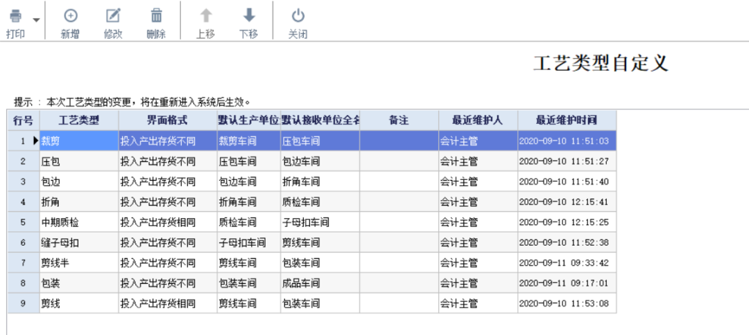
Task: Click row number 9 in row header
Action: click(x=23, y=303)
